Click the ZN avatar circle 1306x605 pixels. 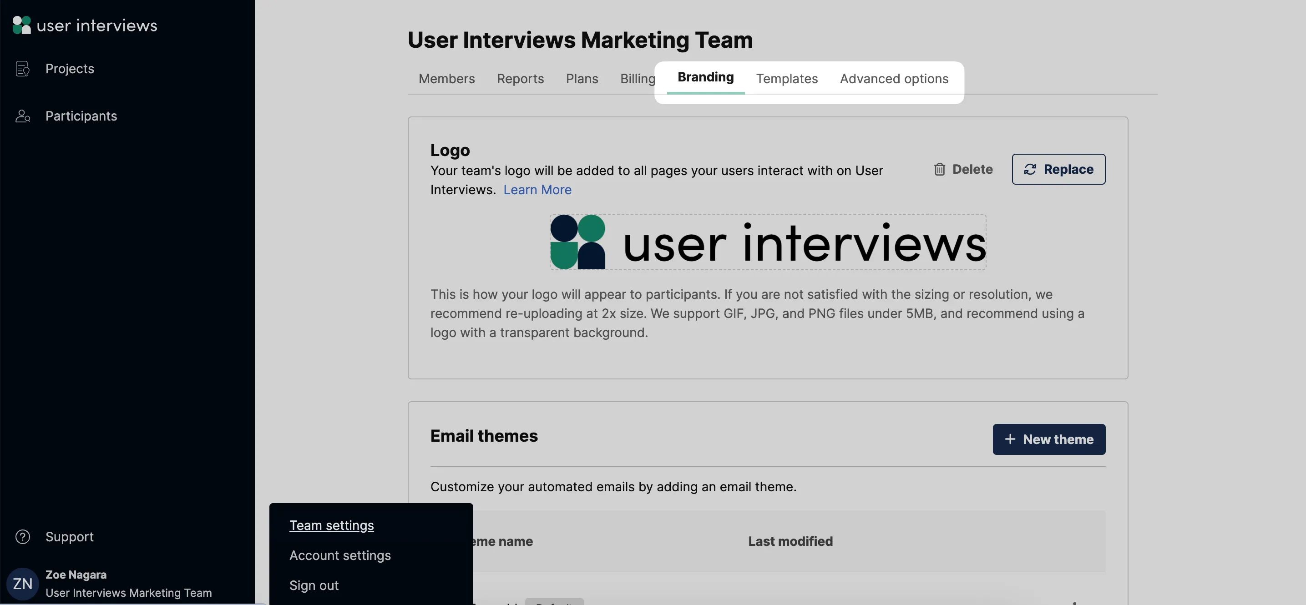coord(22,584)
